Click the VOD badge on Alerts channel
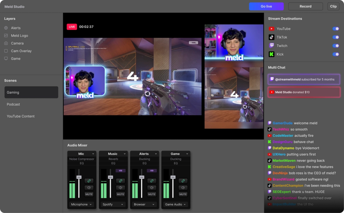Screen dimensions: 344x213 [152, 171]
